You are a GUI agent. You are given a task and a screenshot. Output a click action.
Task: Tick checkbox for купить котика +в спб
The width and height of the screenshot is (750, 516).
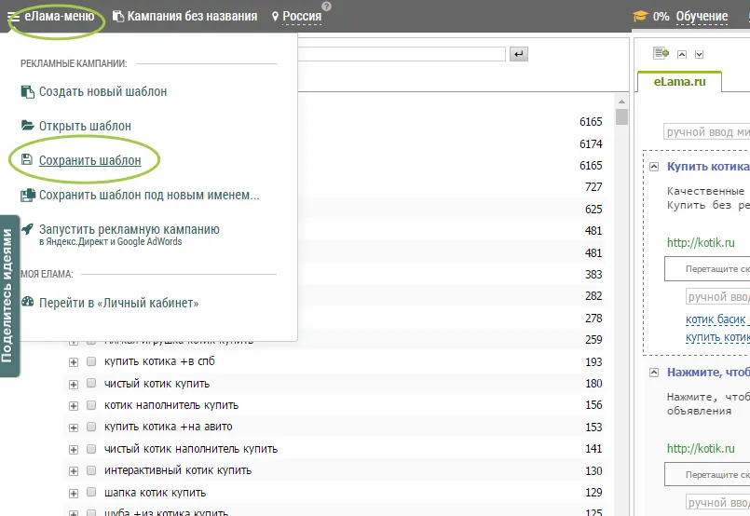point(91,361)
